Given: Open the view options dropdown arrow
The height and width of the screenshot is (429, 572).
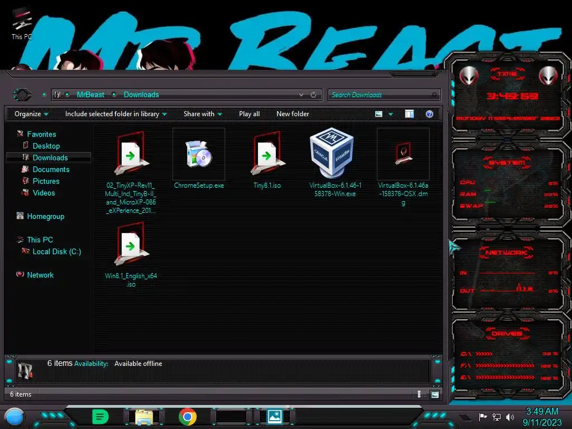Looking at the screenshot, I should click(390, 114).
